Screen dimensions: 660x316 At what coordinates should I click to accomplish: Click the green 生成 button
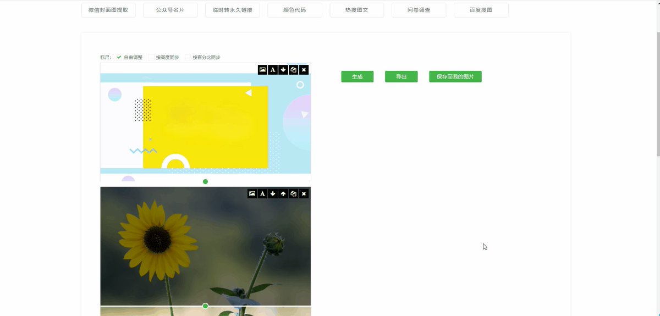[x=358, y=77]
